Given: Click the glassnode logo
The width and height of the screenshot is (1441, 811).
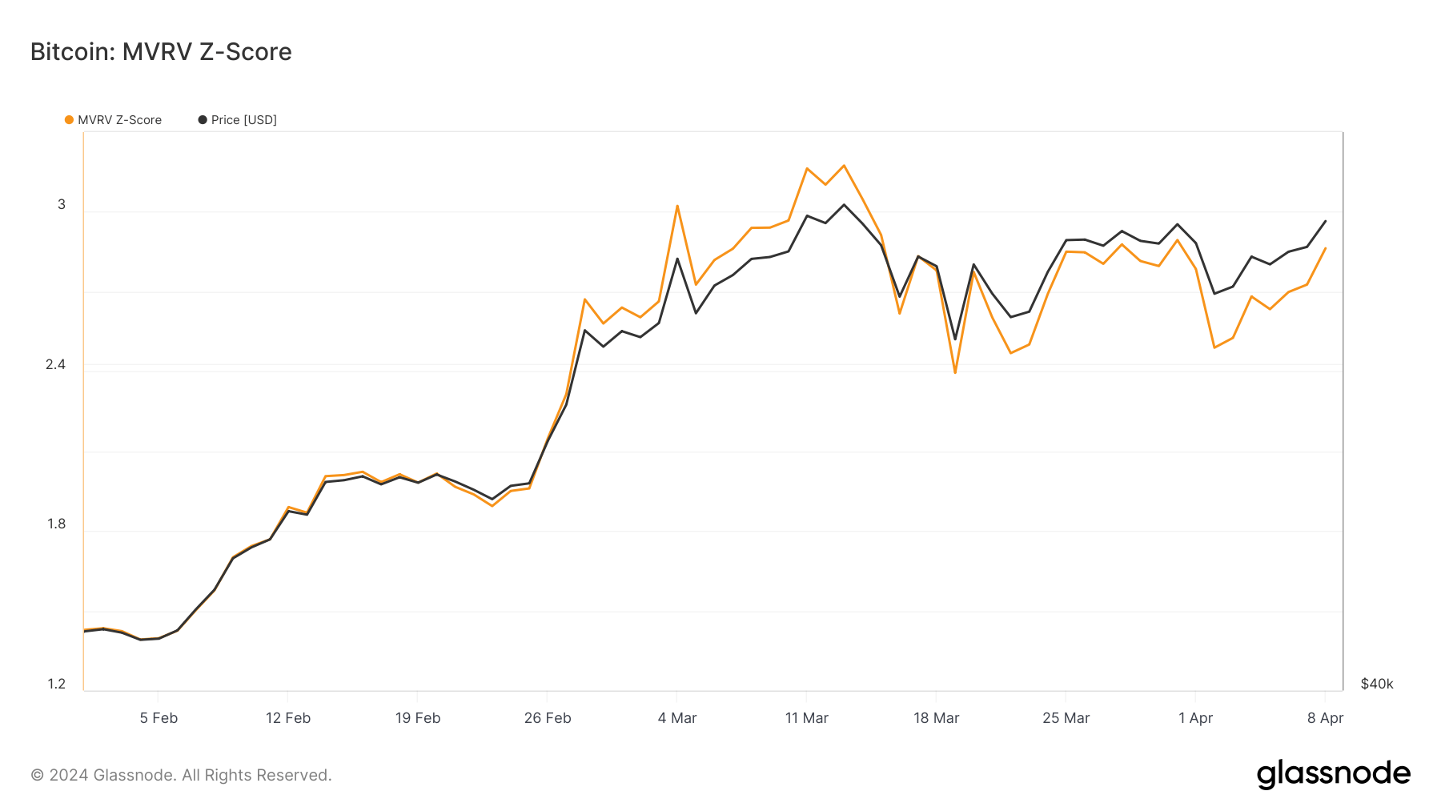Looking at the screenshot, I should [x=1333, y=774].
